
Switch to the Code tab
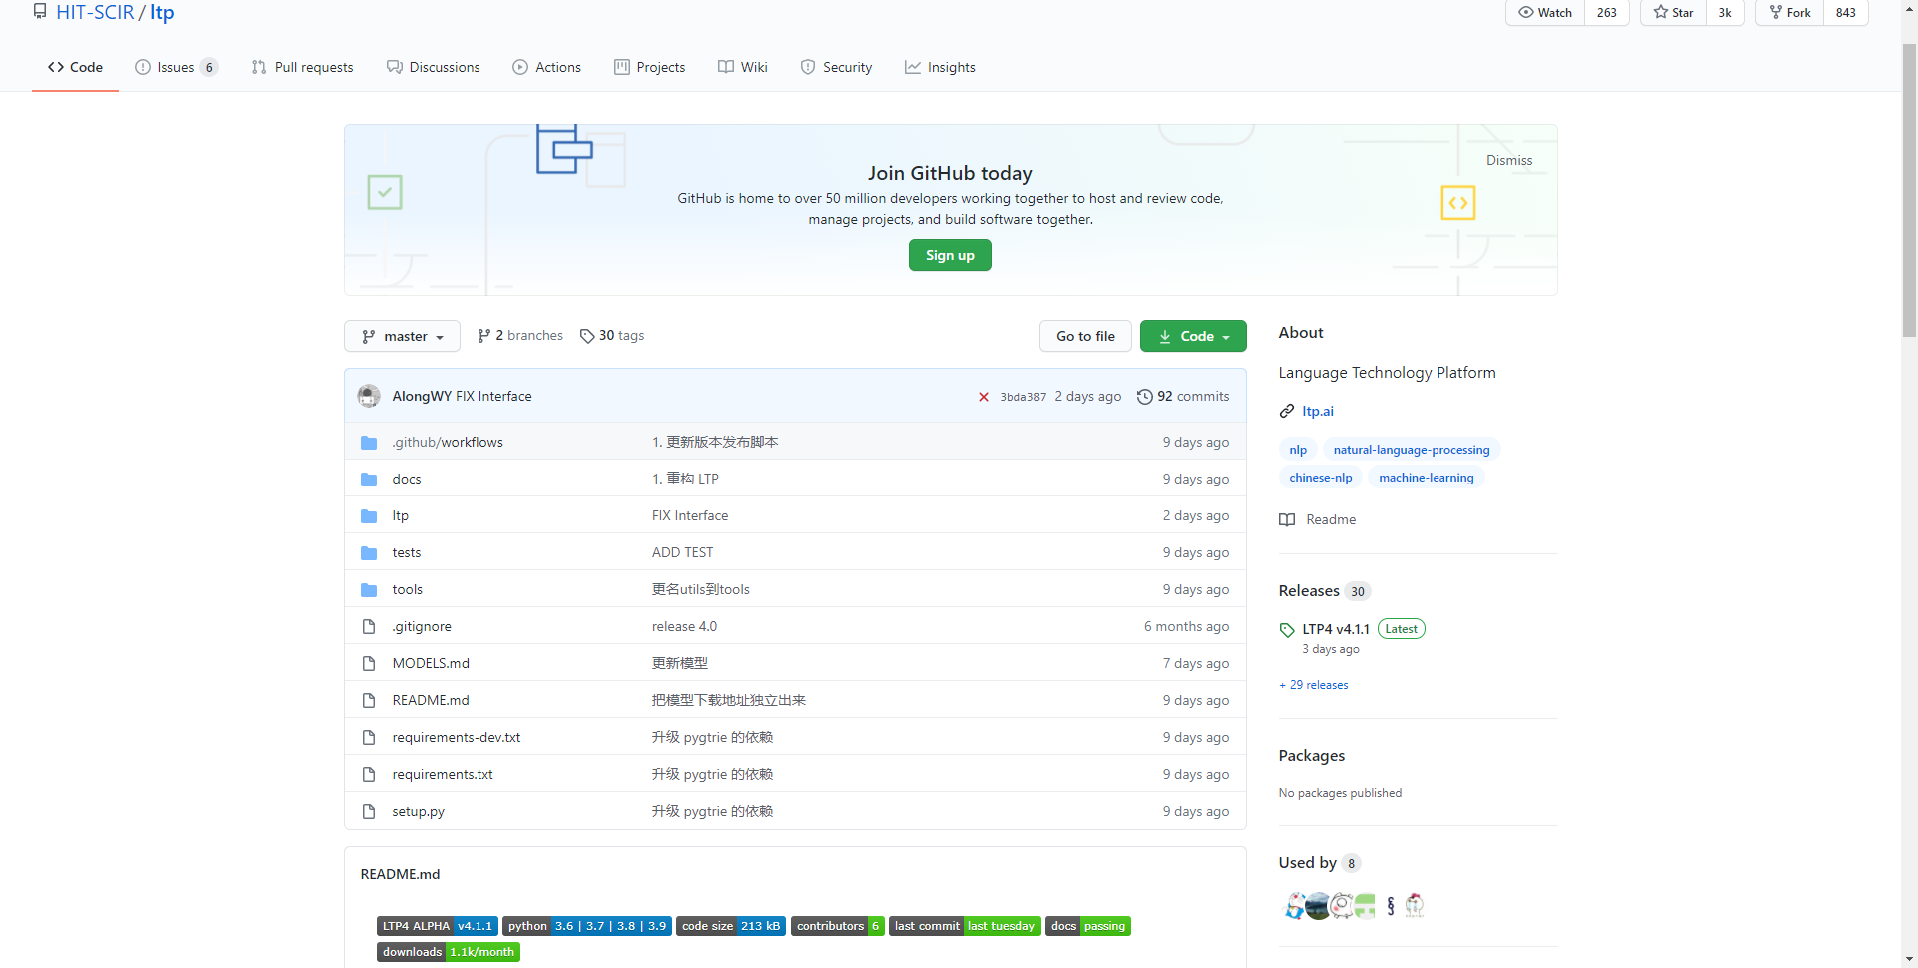click(75, 67)
